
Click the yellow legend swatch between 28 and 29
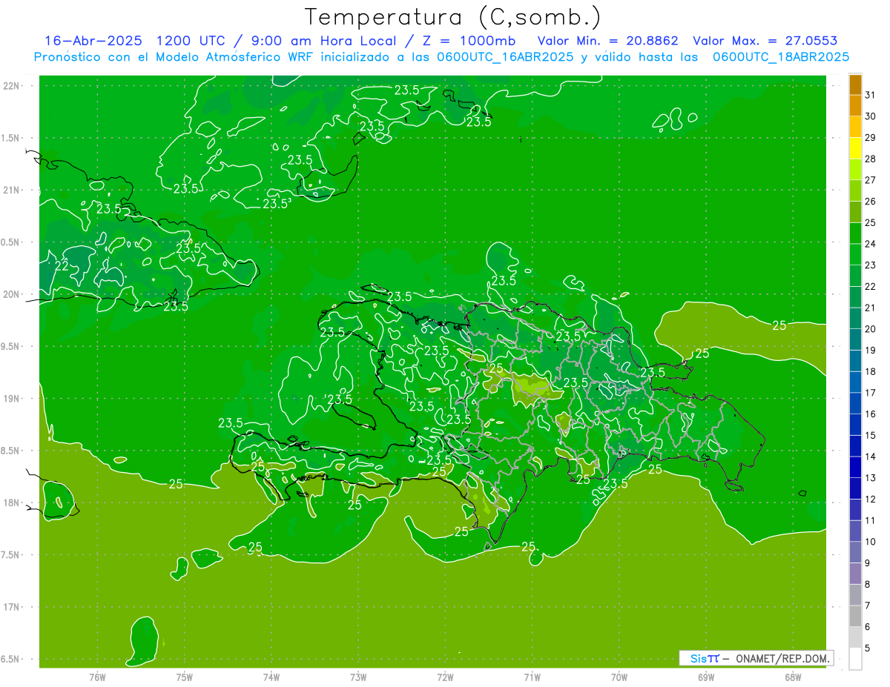[855, 148]
